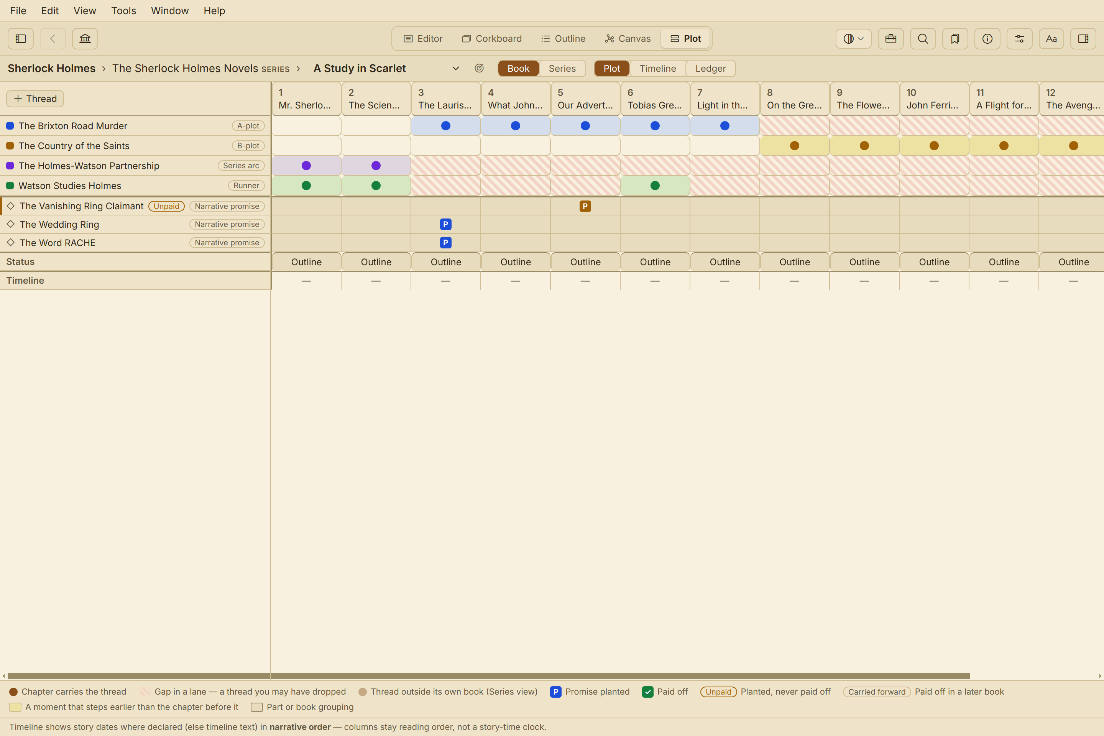Image resolution: width=1104 pixels, height=736 pixels.
Task: Open chapter 3 The Lauris... column header
Action: click(x=445, y=99)
